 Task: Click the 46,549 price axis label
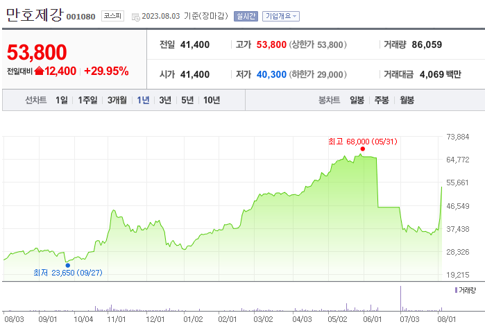457,206
